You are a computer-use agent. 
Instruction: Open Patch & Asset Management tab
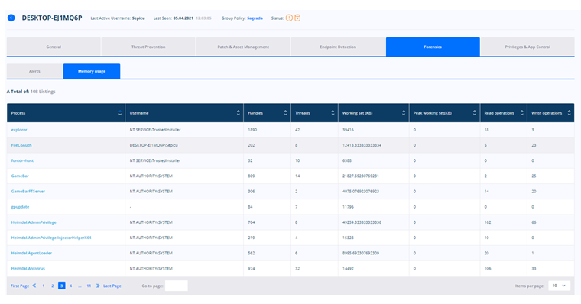pyautogui.click(x=243, y=47)
